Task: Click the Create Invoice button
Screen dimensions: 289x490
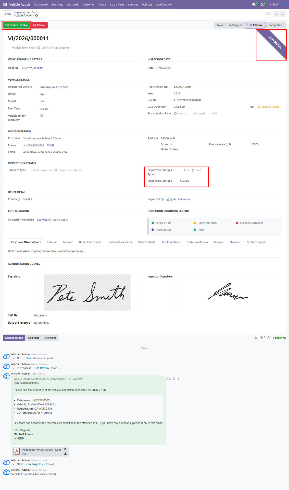Action: (x=17, y=25)
